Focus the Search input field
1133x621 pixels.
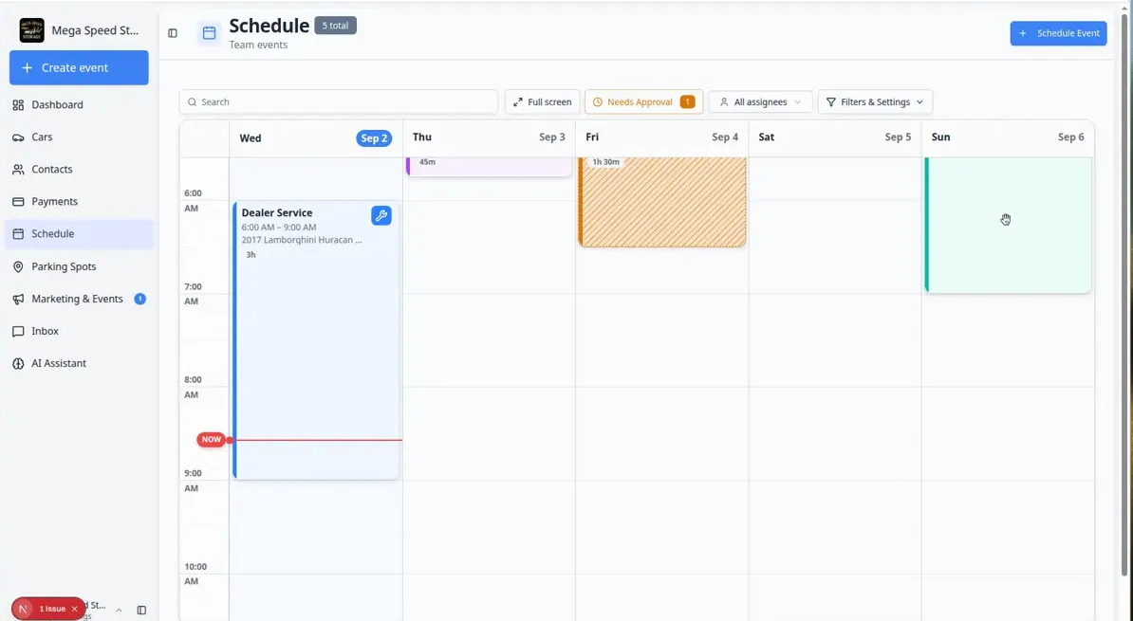click(338, 101)
